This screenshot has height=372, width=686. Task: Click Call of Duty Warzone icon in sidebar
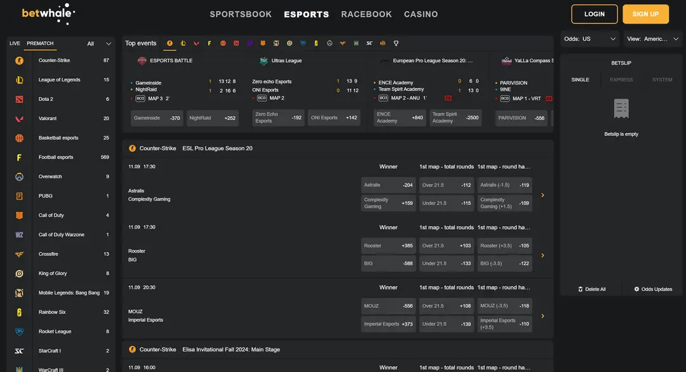(19, 235)
